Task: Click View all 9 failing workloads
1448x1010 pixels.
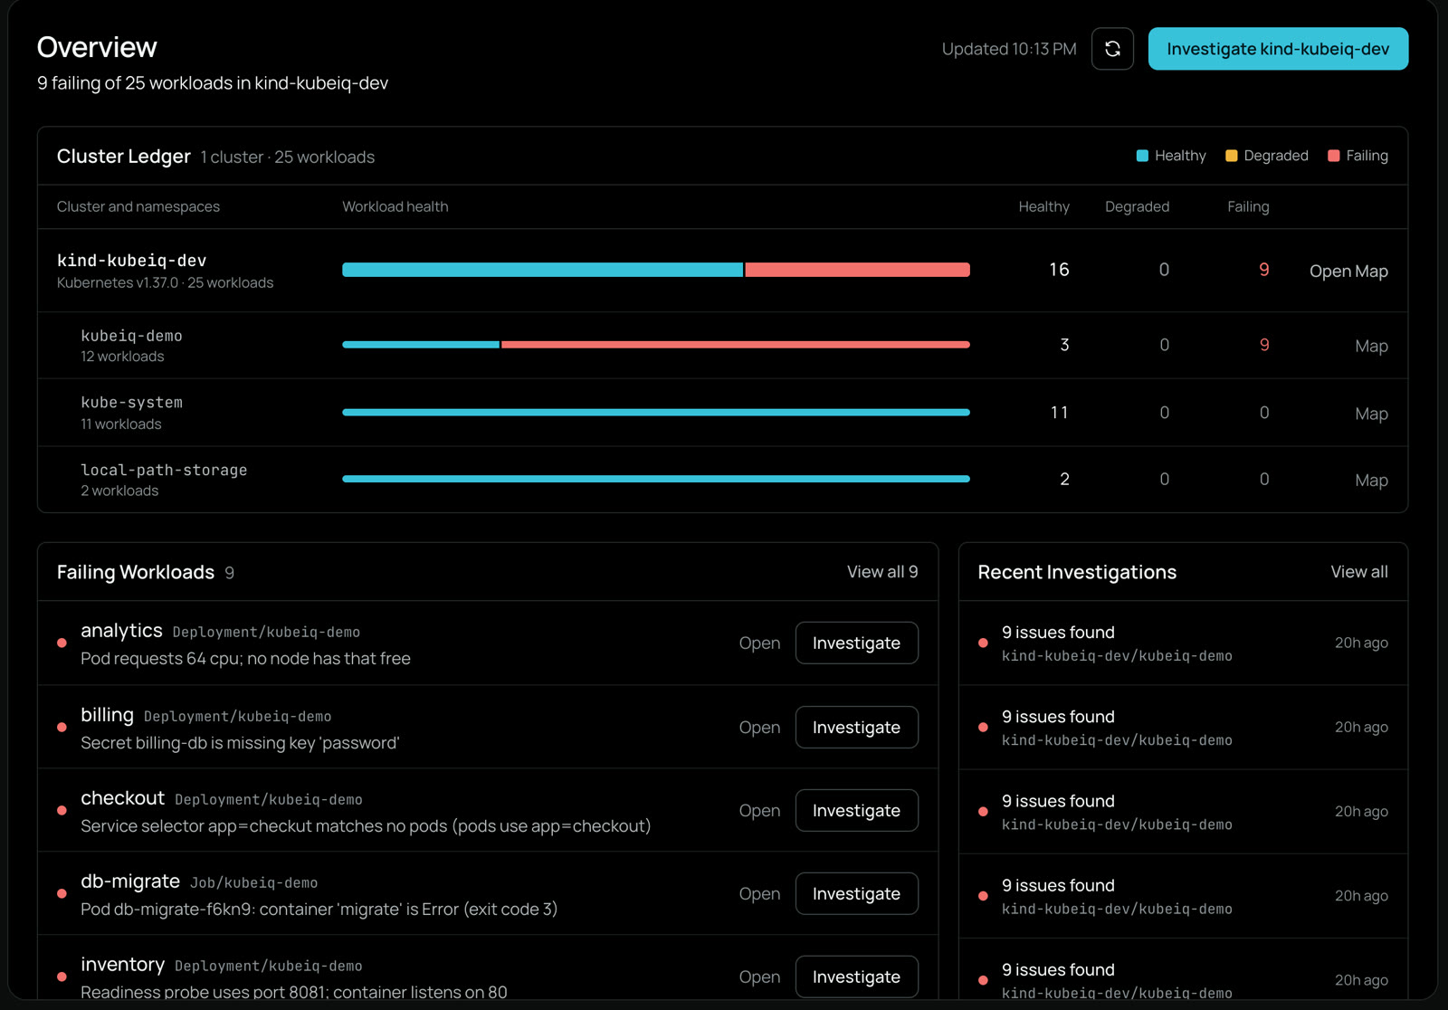Action: pyautogui.click(x=882, y=572)
